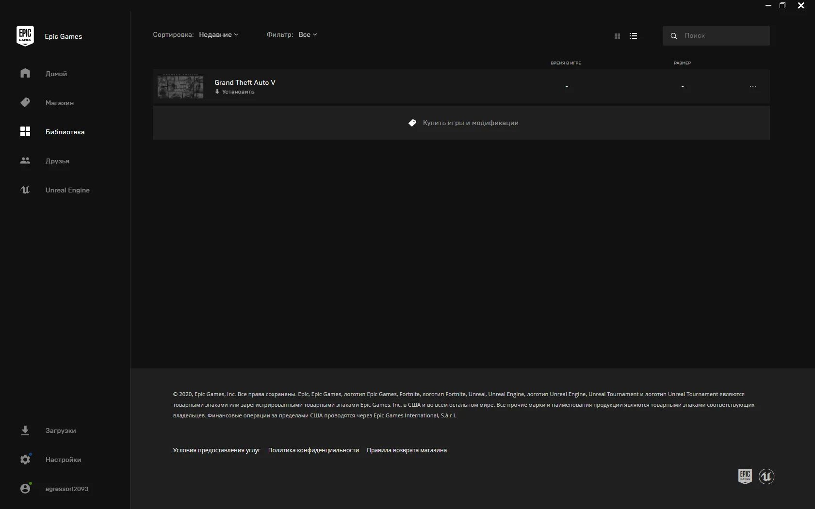Click the search magnifier icon

pyautogui.click(x=673, y=36)
